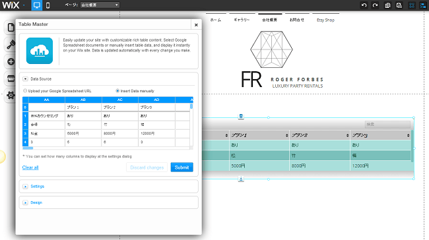Open the page selector dropdown
Image resolution: width=429 pixels, height=240 pixels.
pos(100,5)
